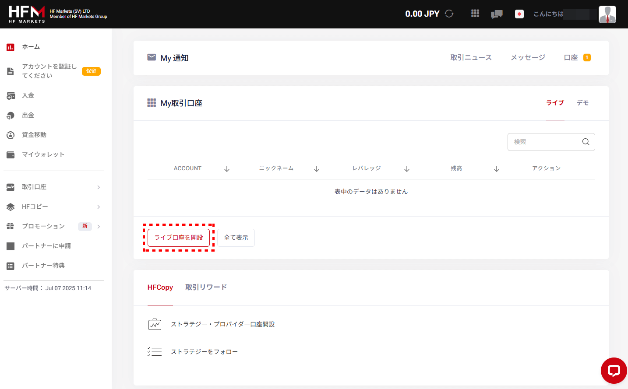Open ストラテジーをフォロー link

[205, 352]
